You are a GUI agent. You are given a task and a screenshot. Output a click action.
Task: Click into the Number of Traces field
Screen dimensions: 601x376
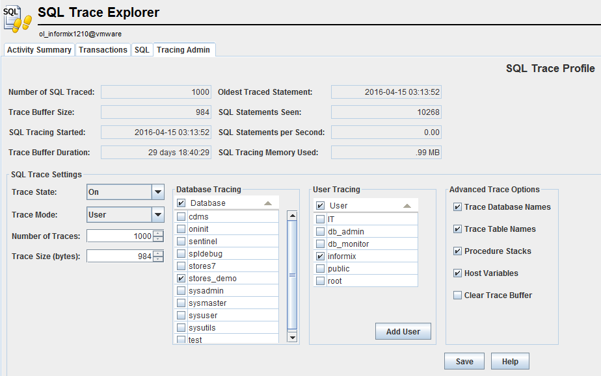click(120, 236)
